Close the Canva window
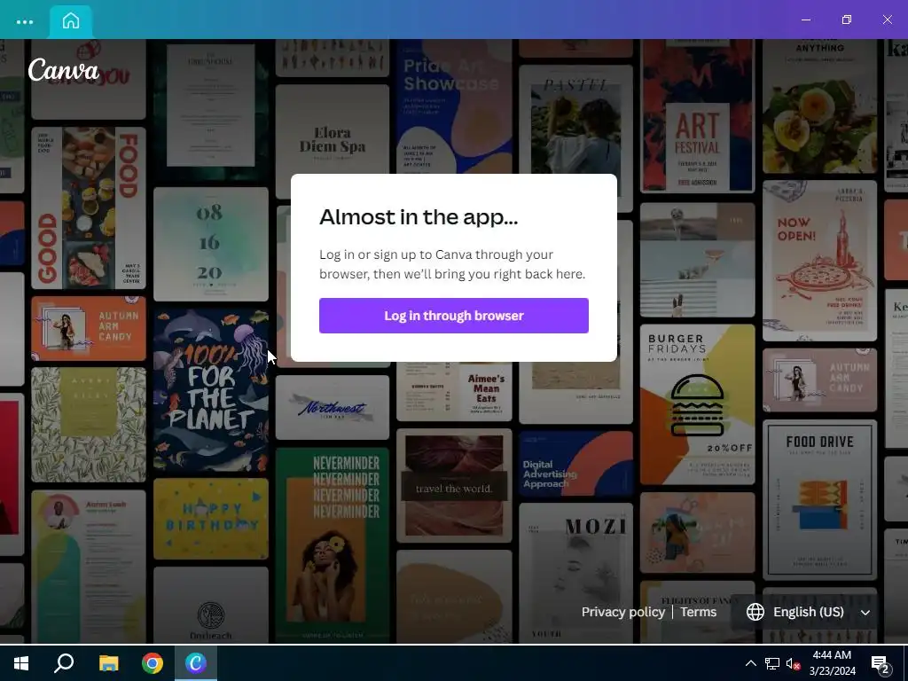908x681 pixels. tap(887, 20)
